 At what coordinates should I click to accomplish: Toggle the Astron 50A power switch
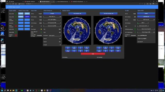point(16,14)
